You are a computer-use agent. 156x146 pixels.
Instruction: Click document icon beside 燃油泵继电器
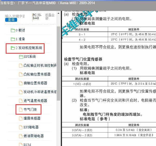click(21, 136)
